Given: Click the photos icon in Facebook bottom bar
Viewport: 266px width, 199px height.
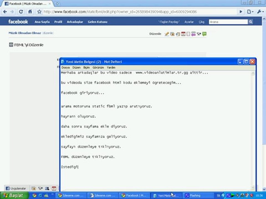Looking at the screenshot, I should (x=34, y=188).
